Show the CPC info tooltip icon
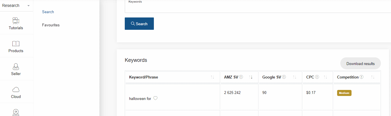 click(x=317, y=77)
